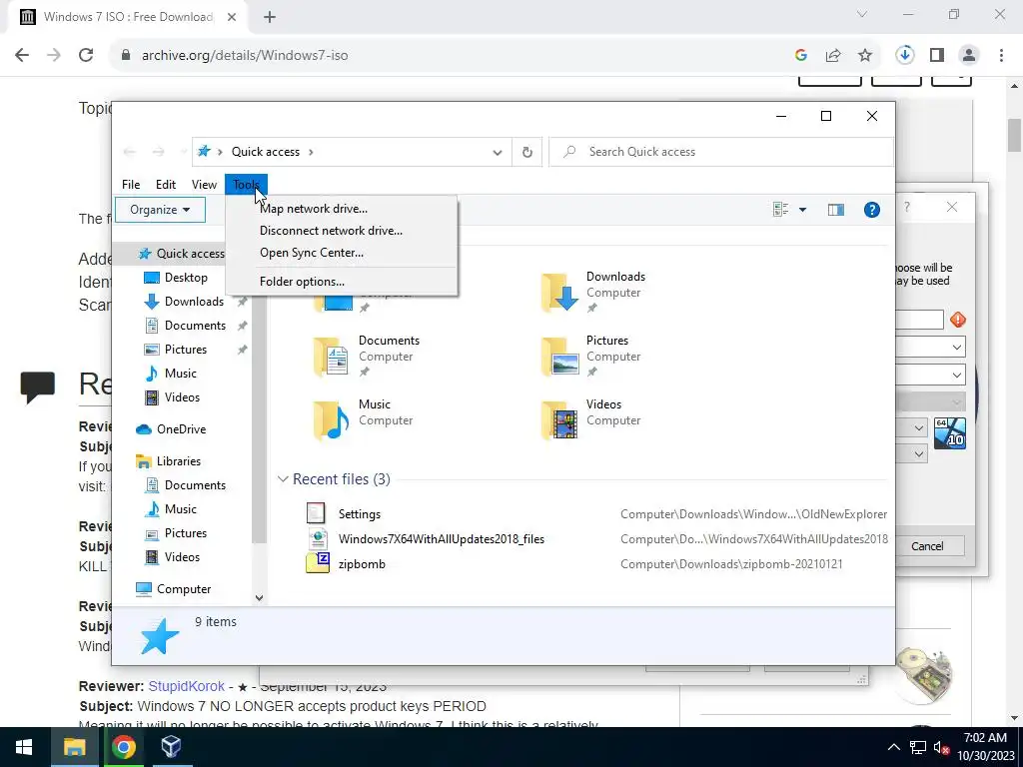This screenshot has width=1023, height=767.
Task: Select Windows7X64WithAllUpdates2018_files recent item
Action: tap(441, 539)
